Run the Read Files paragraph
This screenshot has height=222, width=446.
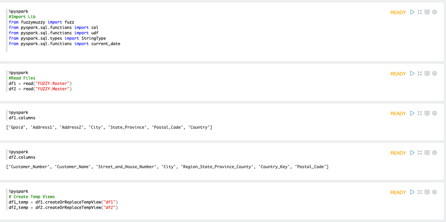click(x=412, y=74)
